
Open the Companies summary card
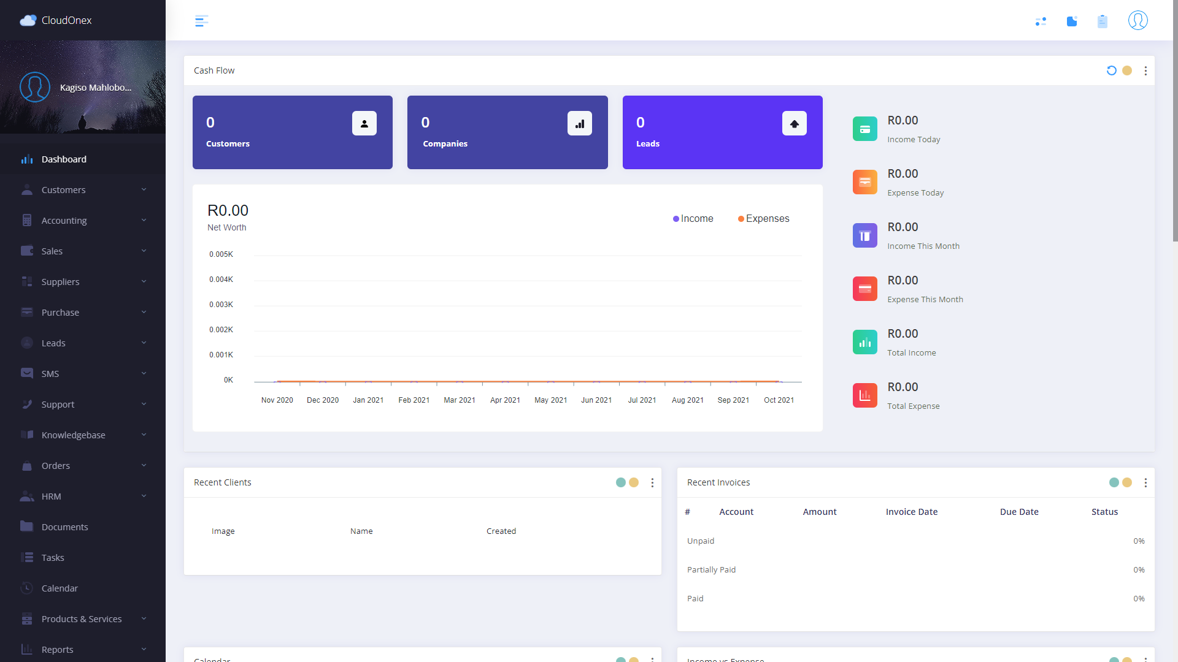(507, 132)
